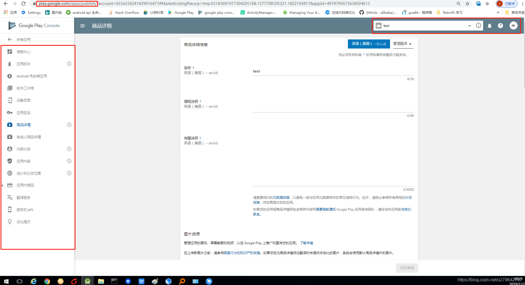The image size is (525, 285).
Task: Open the hamburger menu icon
Action: click(x=82, y=26)
